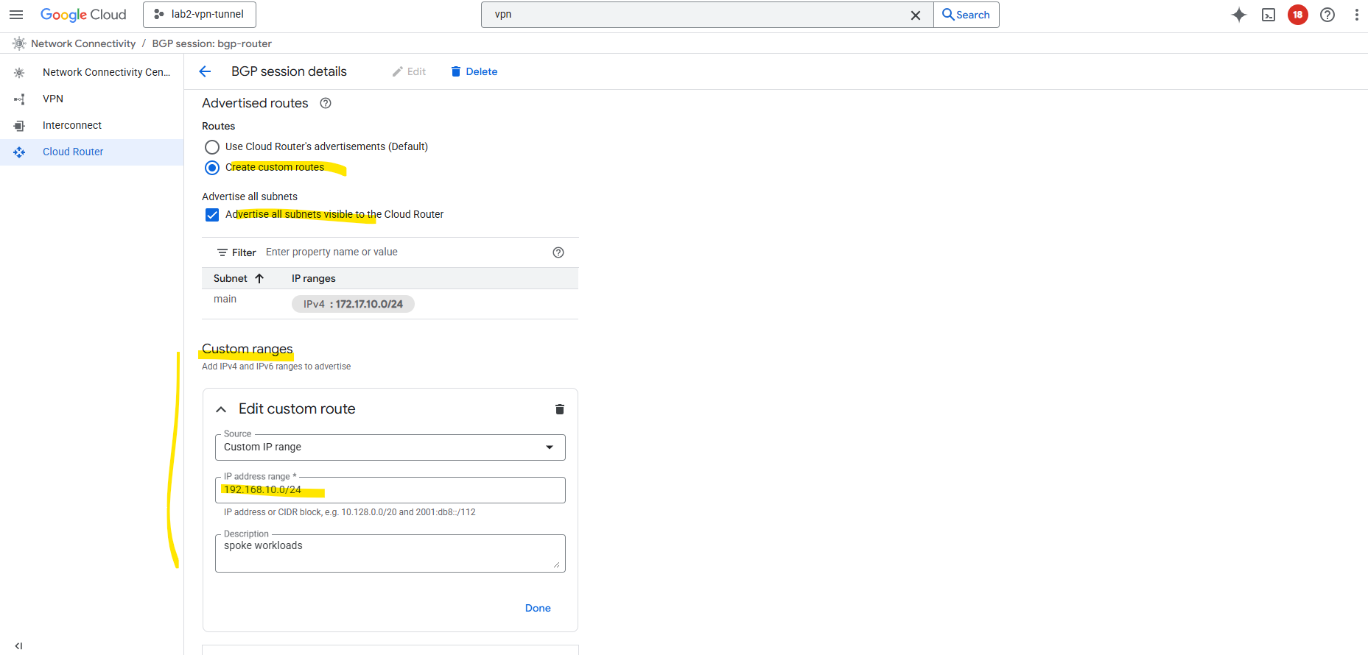Uncheck Advertise all subnets visible checkbox
This screenshot has width=1368, height=655.
pyautogui.click(x=212, y=215)
